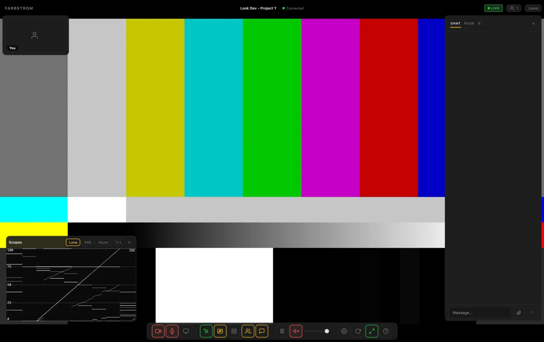Adjust the volume slider knob

click(x=327, y=331)
